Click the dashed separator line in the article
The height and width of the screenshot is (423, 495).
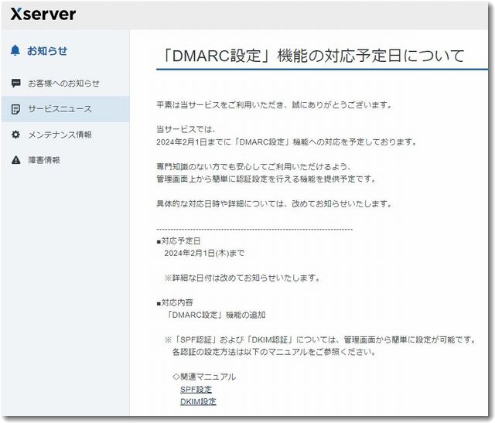click(x=254, y=229)
